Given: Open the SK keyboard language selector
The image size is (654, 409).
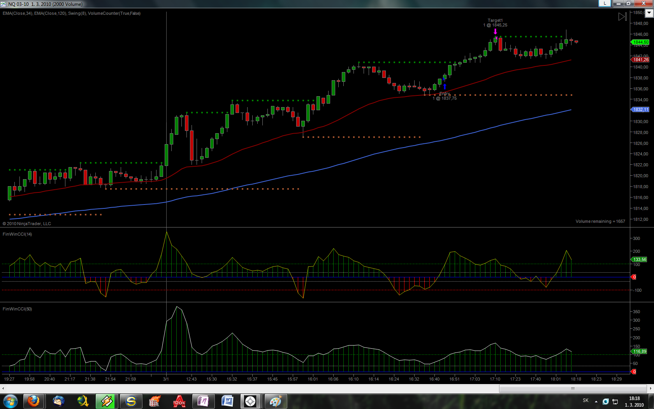Looking at the screenshot, I should pos(585,400).
